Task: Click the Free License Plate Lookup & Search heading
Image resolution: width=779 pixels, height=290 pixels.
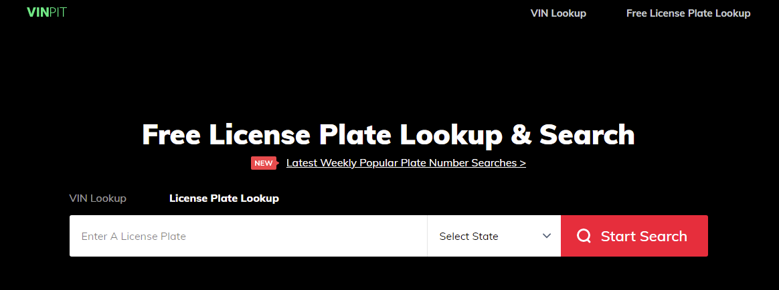Action: (389, 134)
